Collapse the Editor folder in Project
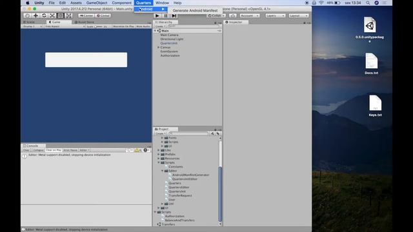This screenshot has height=232, width=413. click(162, 171)
